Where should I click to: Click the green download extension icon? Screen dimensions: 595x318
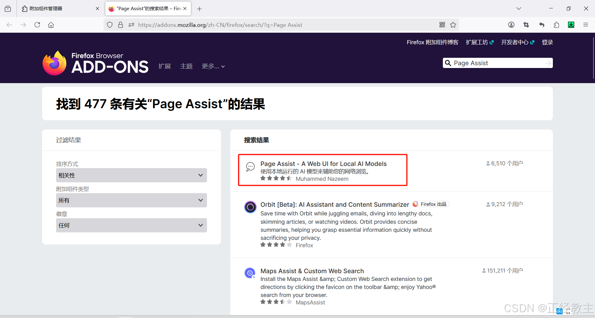[x=571, y=25]
